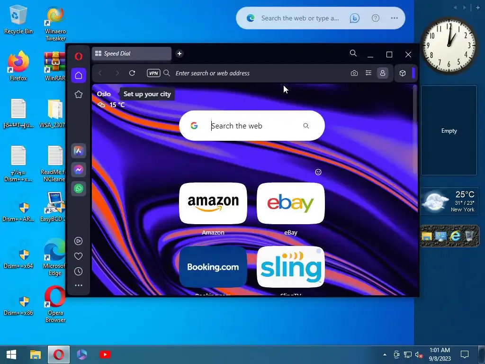Open Bookmarks star in Opera sidebar
Image resolution: width=485 pixels, height=364 pixels.
[x=79, y=94]
